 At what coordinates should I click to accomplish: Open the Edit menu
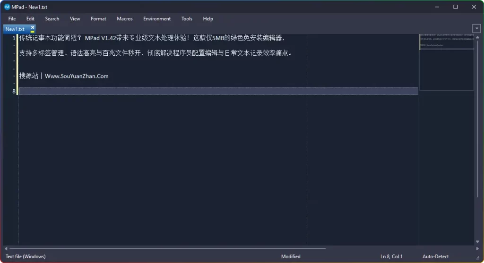30,19
